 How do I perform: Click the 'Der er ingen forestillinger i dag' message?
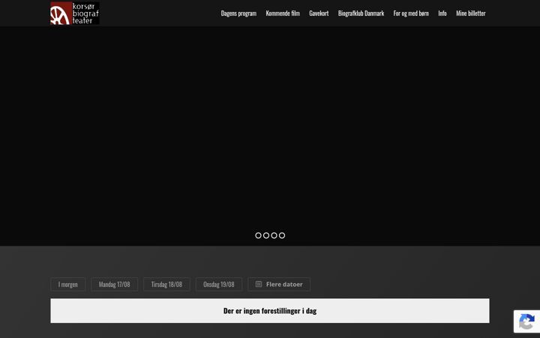[x=270, y=311]
